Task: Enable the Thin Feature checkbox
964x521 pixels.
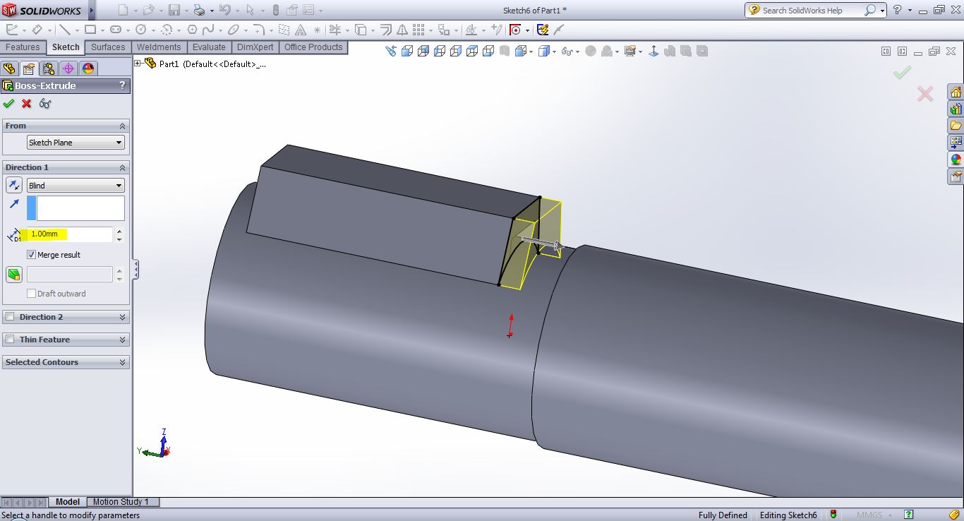Action: [x=10, y=340]
